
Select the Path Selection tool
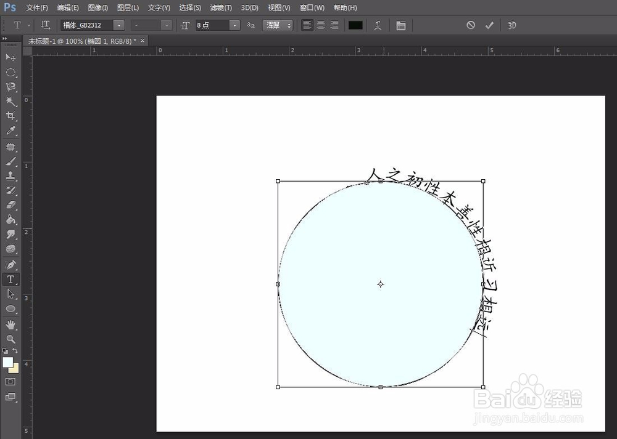[x=10, y=294]
